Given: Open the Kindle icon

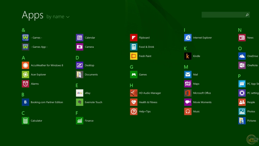Looking at the screenshot, I should tap(188, 56).
